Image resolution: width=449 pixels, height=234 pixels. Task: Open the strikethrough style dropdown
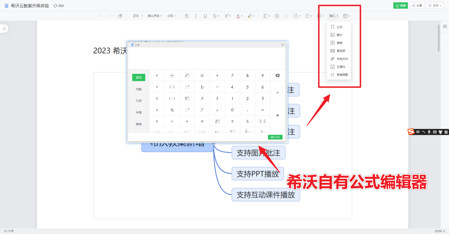coord(216,16)
